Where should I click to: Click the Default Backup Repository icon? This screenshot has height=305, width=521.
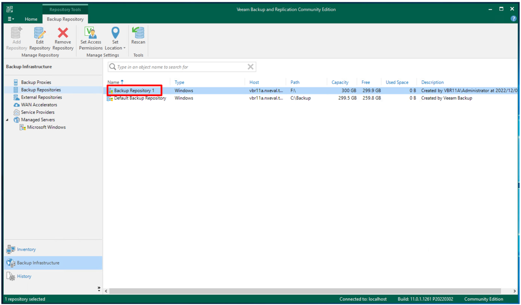[110, 98]
